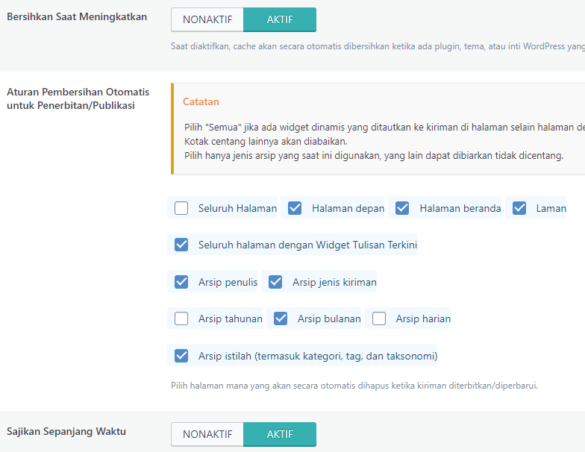The height and width of the screenshot is (452, 585).
Task: Set Bersihkan Saat Meningkatkan to AKTIF
Action: tap(280, 19)
